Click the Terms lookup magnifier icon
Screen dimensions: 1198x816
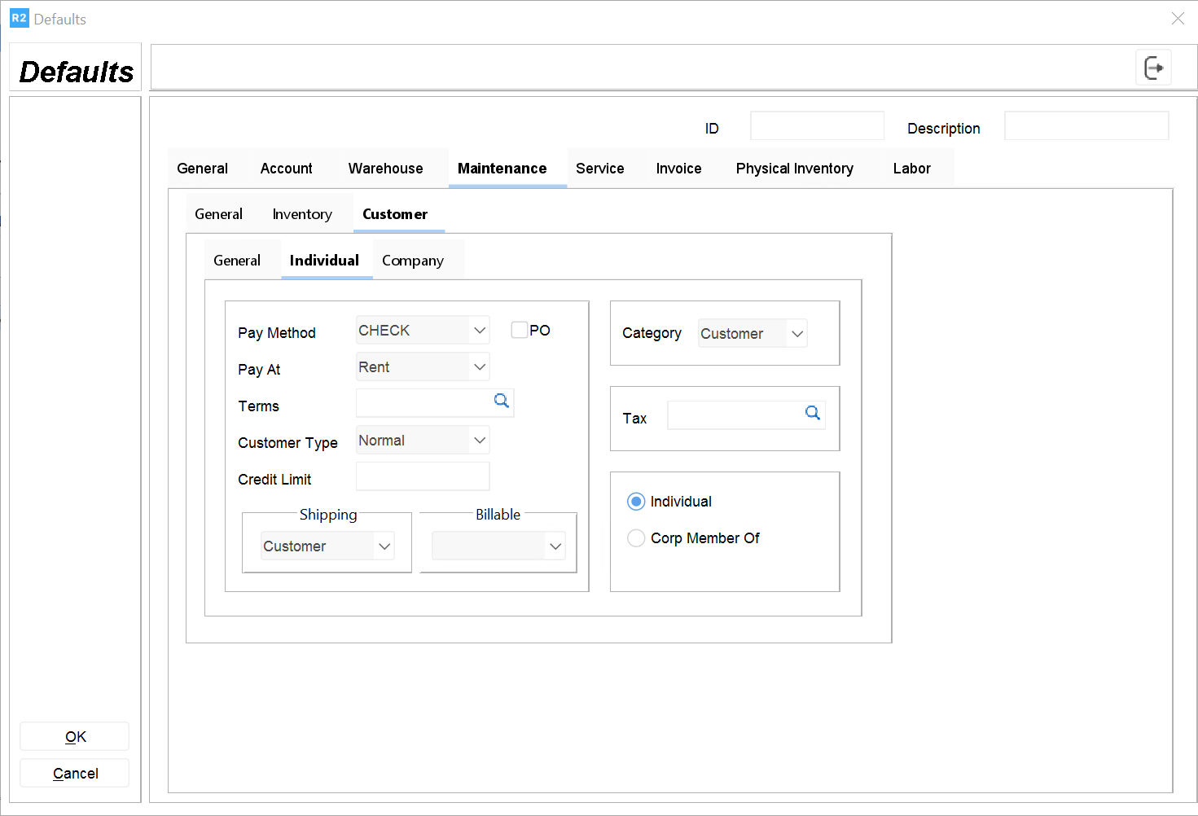pyautogui.click(x=502, y=401)
